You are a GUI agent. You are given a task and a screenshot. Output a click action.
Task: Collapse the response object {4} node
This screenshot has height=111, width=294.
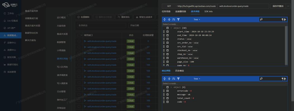pos(171,87)
